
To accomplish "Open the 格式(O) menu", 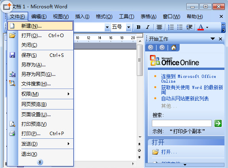I will (104, 17).
